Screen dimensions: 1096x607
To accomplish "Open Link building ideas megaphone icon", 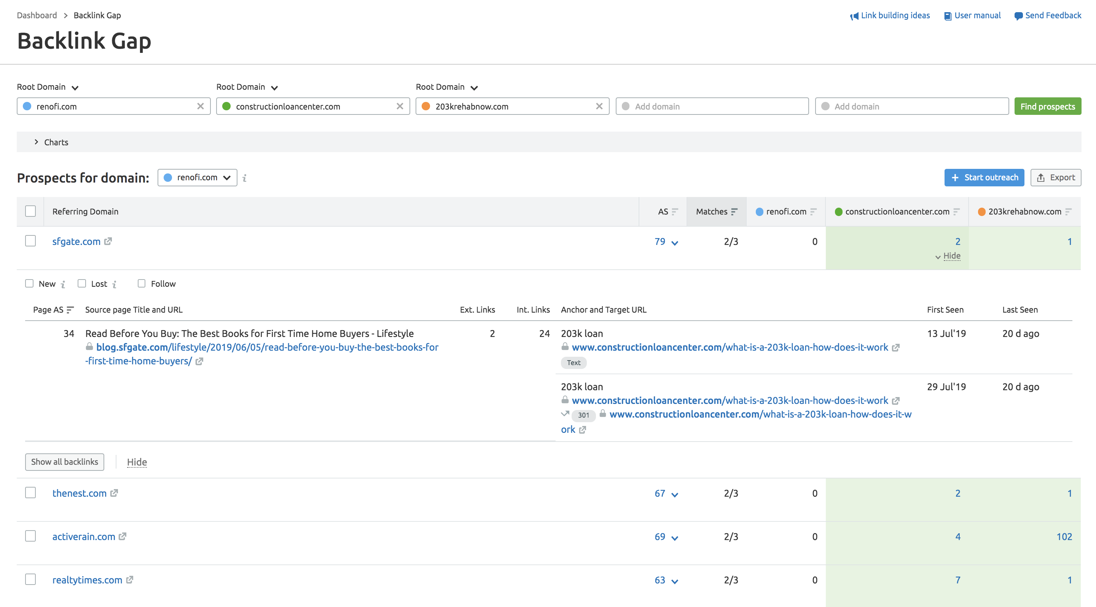I will click(x=854, y=16).
